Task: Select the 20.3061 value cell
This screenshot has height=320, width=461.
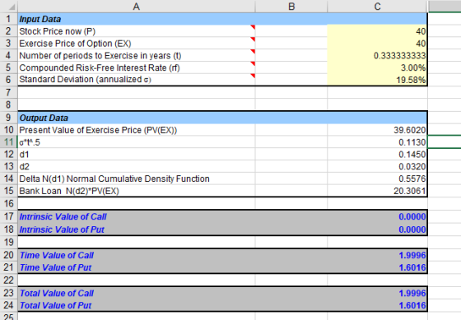Action: click(x=377, y=191)
